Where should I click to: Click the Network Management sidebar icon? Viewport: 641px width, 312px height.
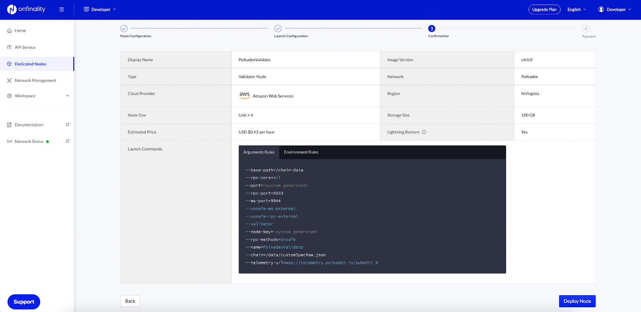(x=9, y=80)
